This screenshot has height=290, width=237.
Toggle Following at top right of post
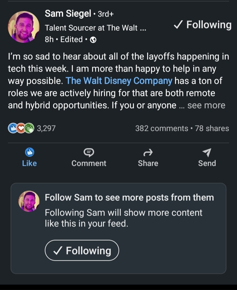pyautogui.click(x=203, y=25)
